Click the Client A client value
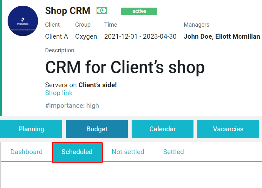The height and width of the screenshot is (188, 262). click(x=56, y=36)
